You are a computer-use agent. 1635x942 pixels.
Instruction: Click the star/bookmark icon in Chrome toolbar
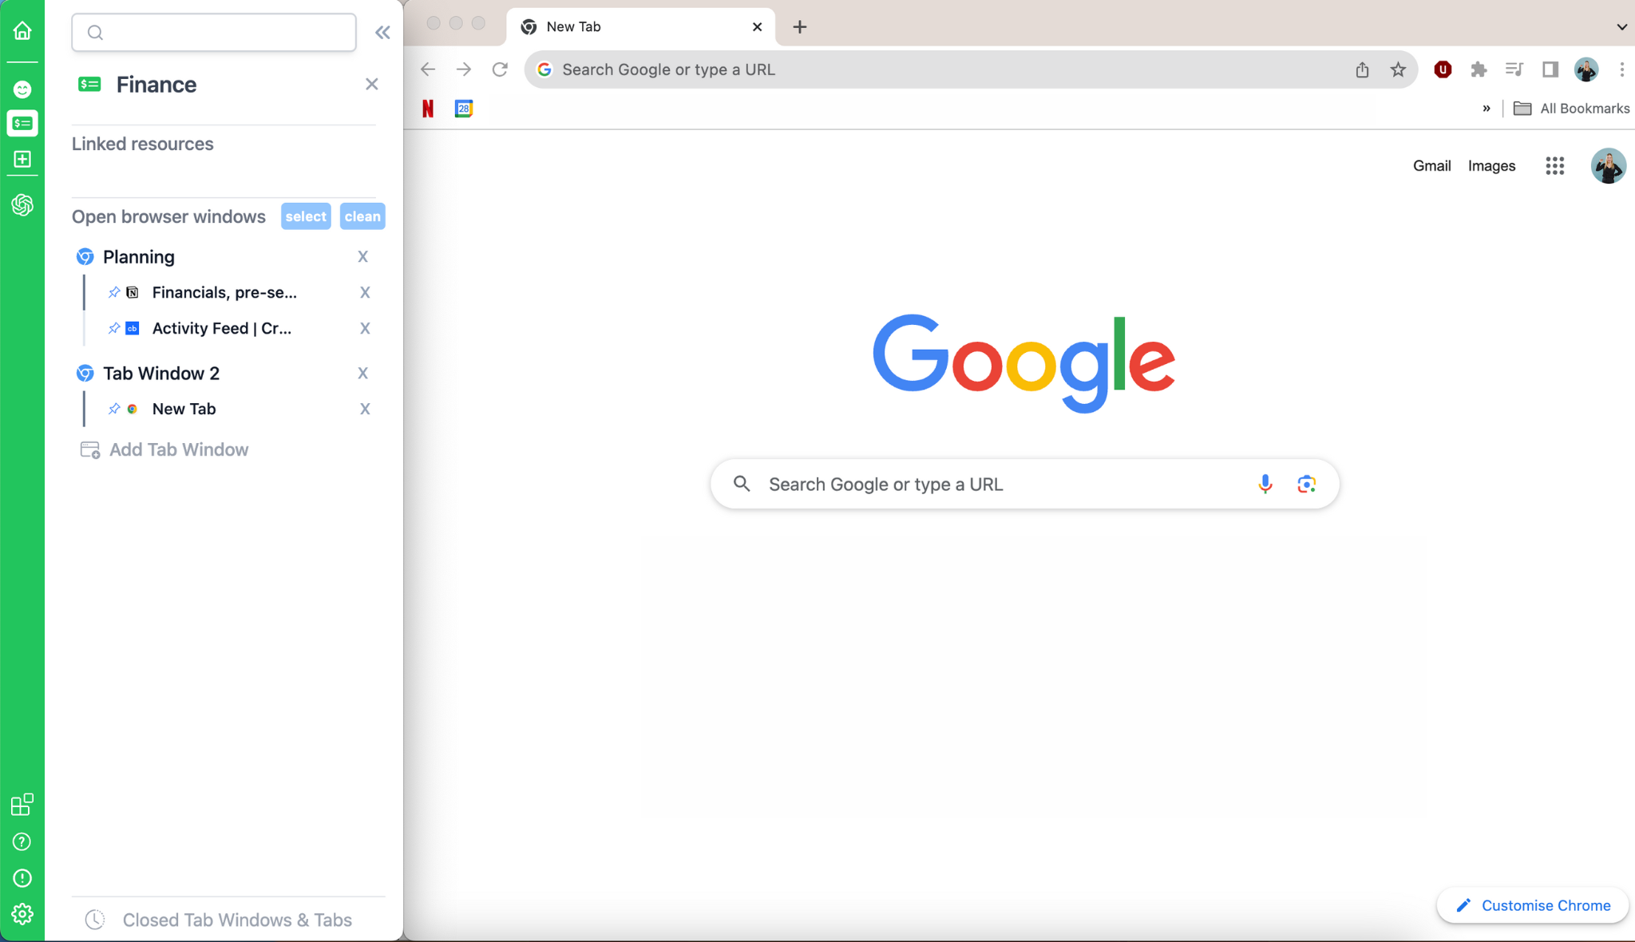coord(1398,69)
